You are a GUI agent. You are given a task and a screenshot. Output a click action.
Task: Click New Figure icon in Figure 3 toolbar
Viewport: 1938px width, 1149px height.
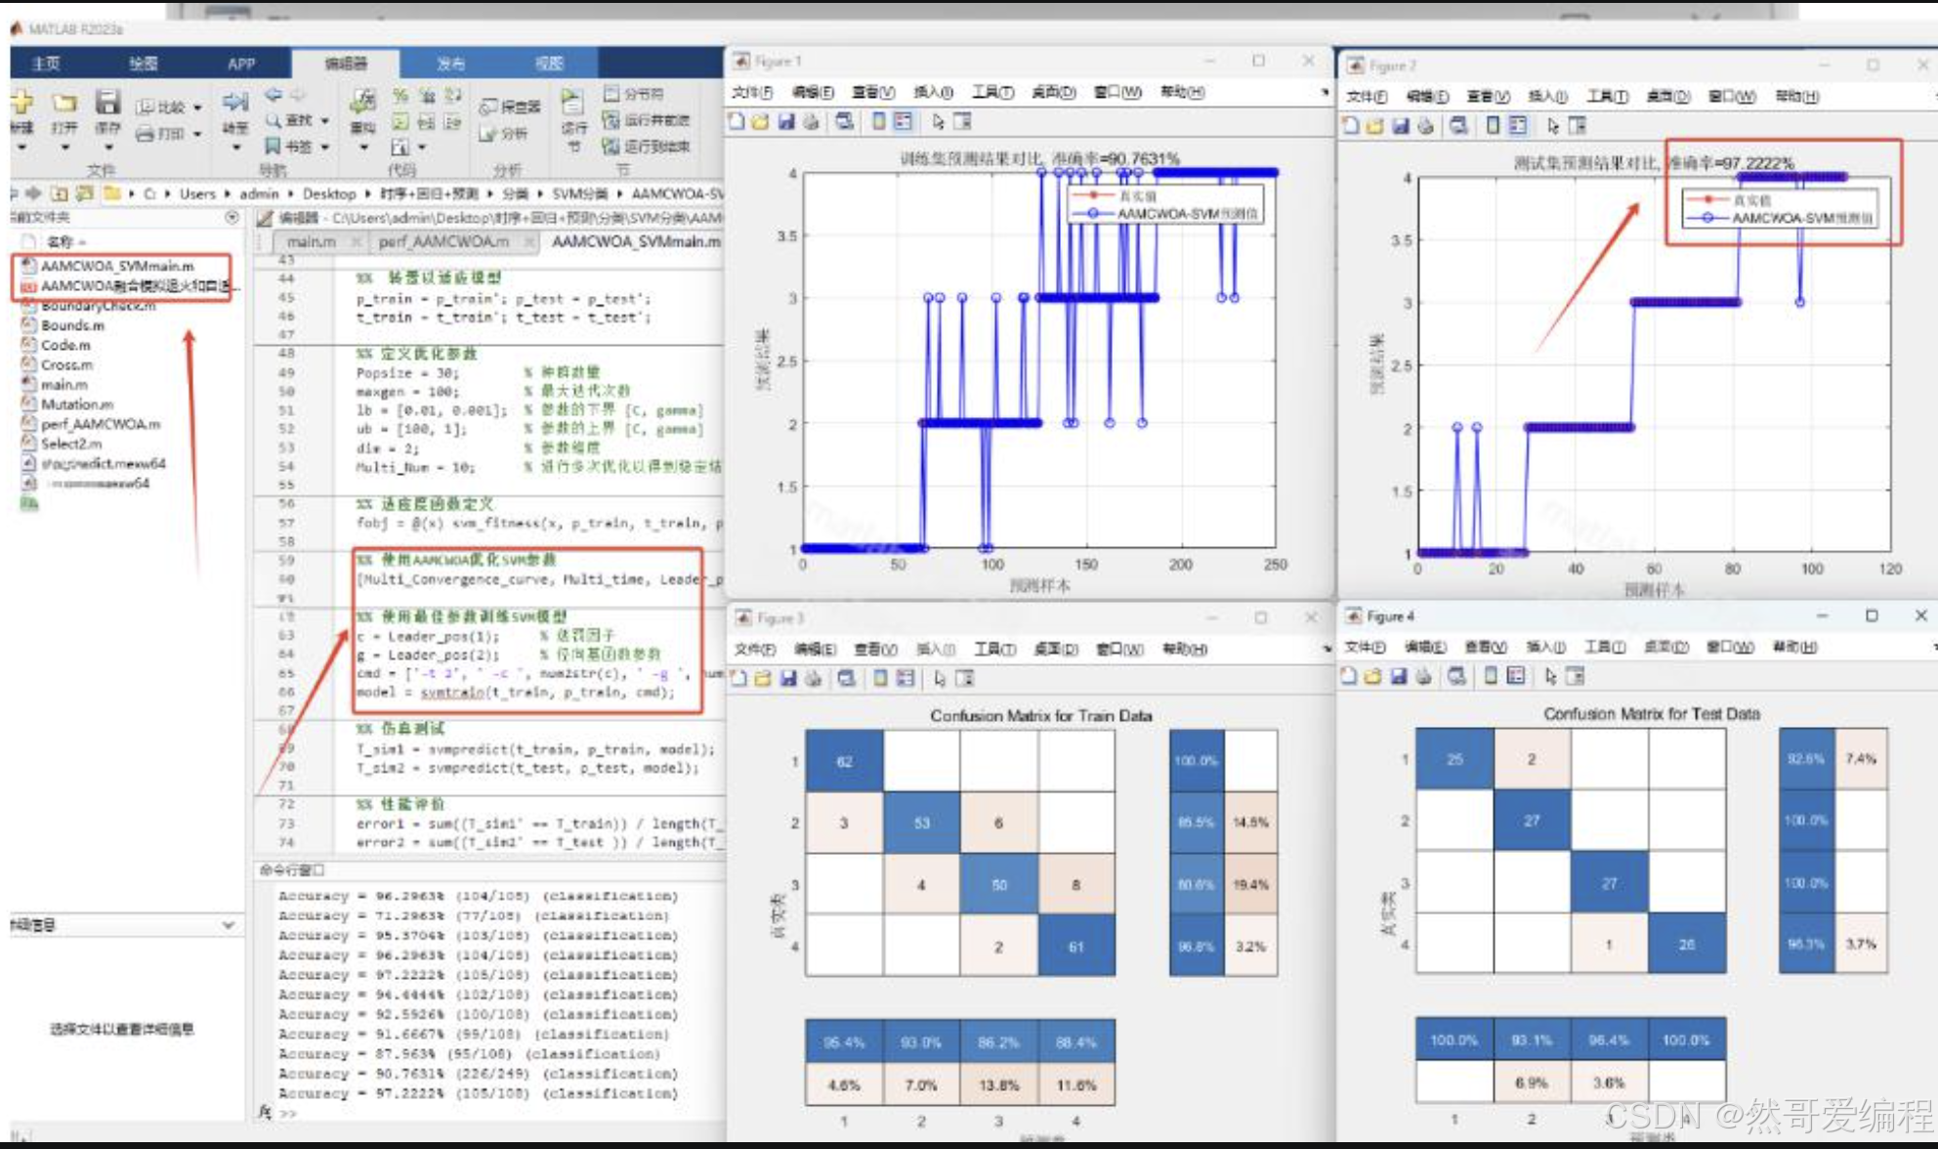[739, 679]
